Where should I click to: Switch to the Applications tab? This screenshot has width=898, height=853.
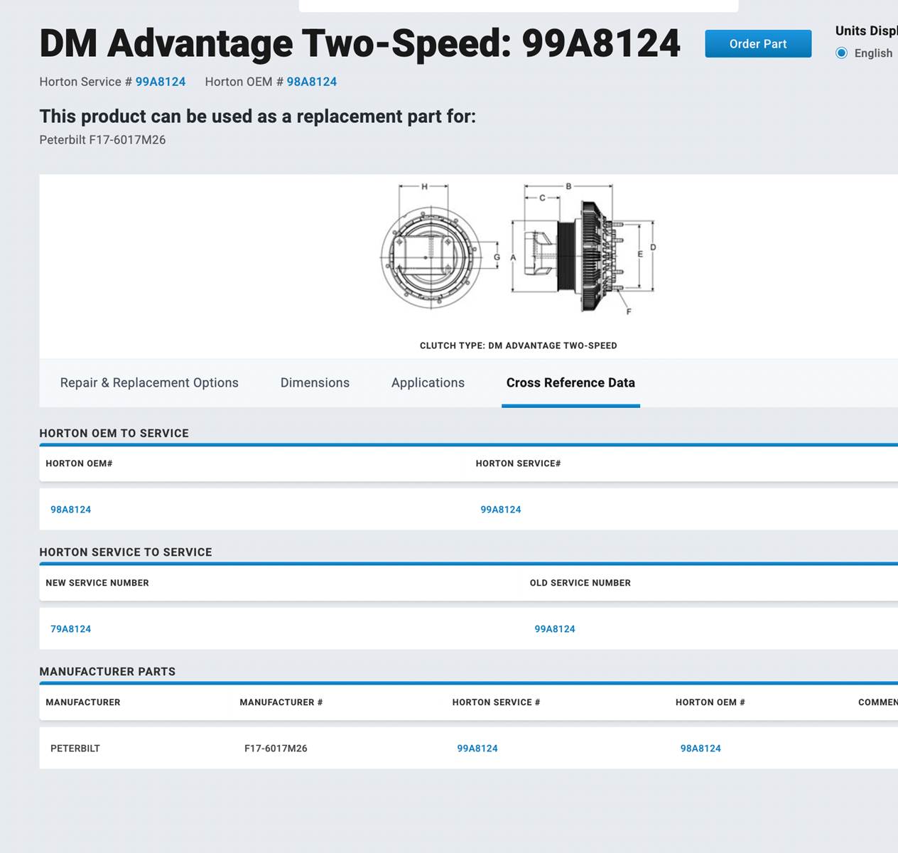[428, 382]
